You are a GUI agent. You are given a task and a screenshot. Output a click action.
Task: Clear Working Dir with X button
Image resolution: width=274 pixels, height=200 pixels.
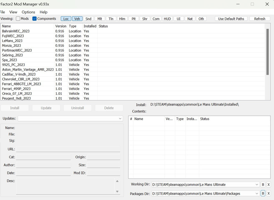click(268, 184)
